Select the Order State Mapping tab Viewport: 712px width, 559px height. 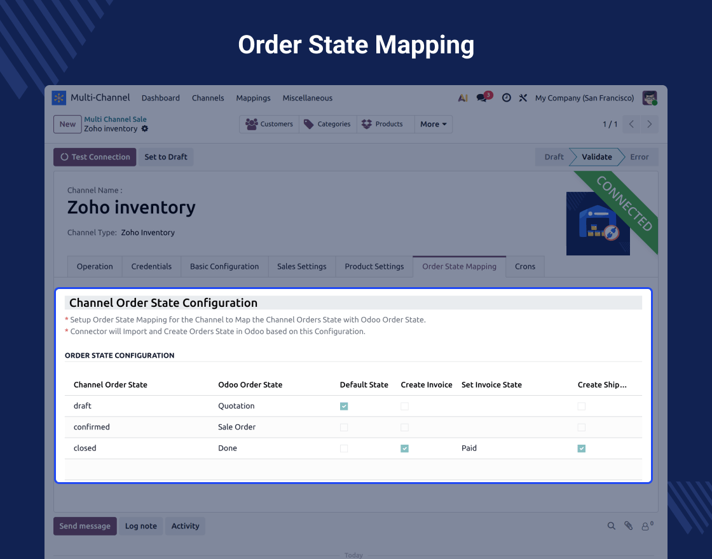coord(459,266)
